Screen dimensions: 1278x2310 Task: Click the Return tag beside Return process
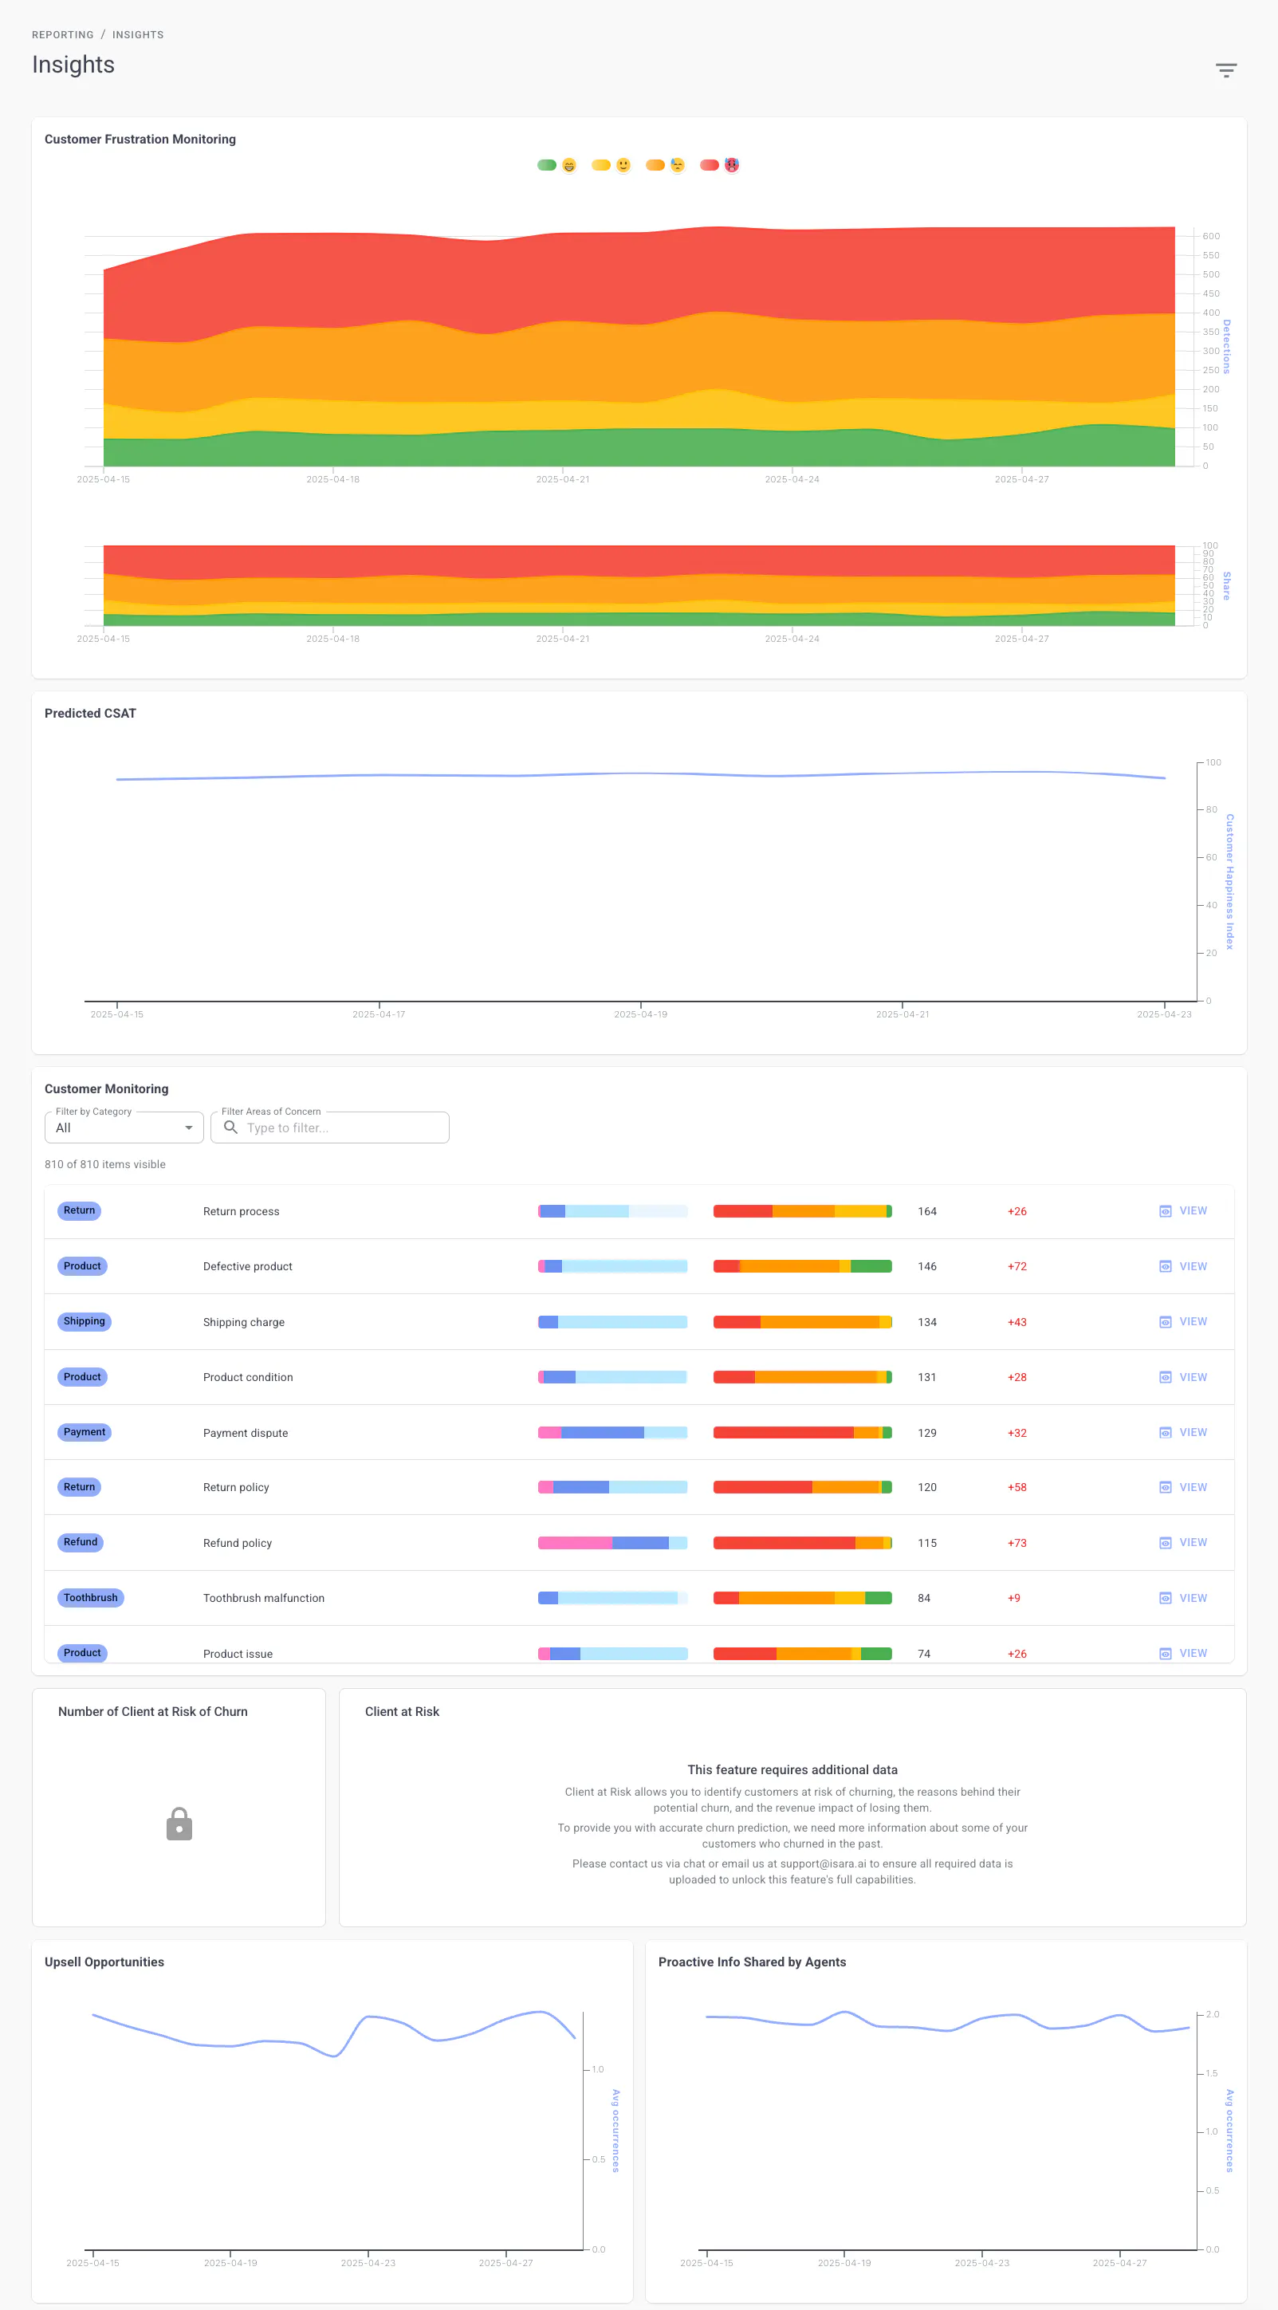pyautogui.click(x=79, y=1210)
